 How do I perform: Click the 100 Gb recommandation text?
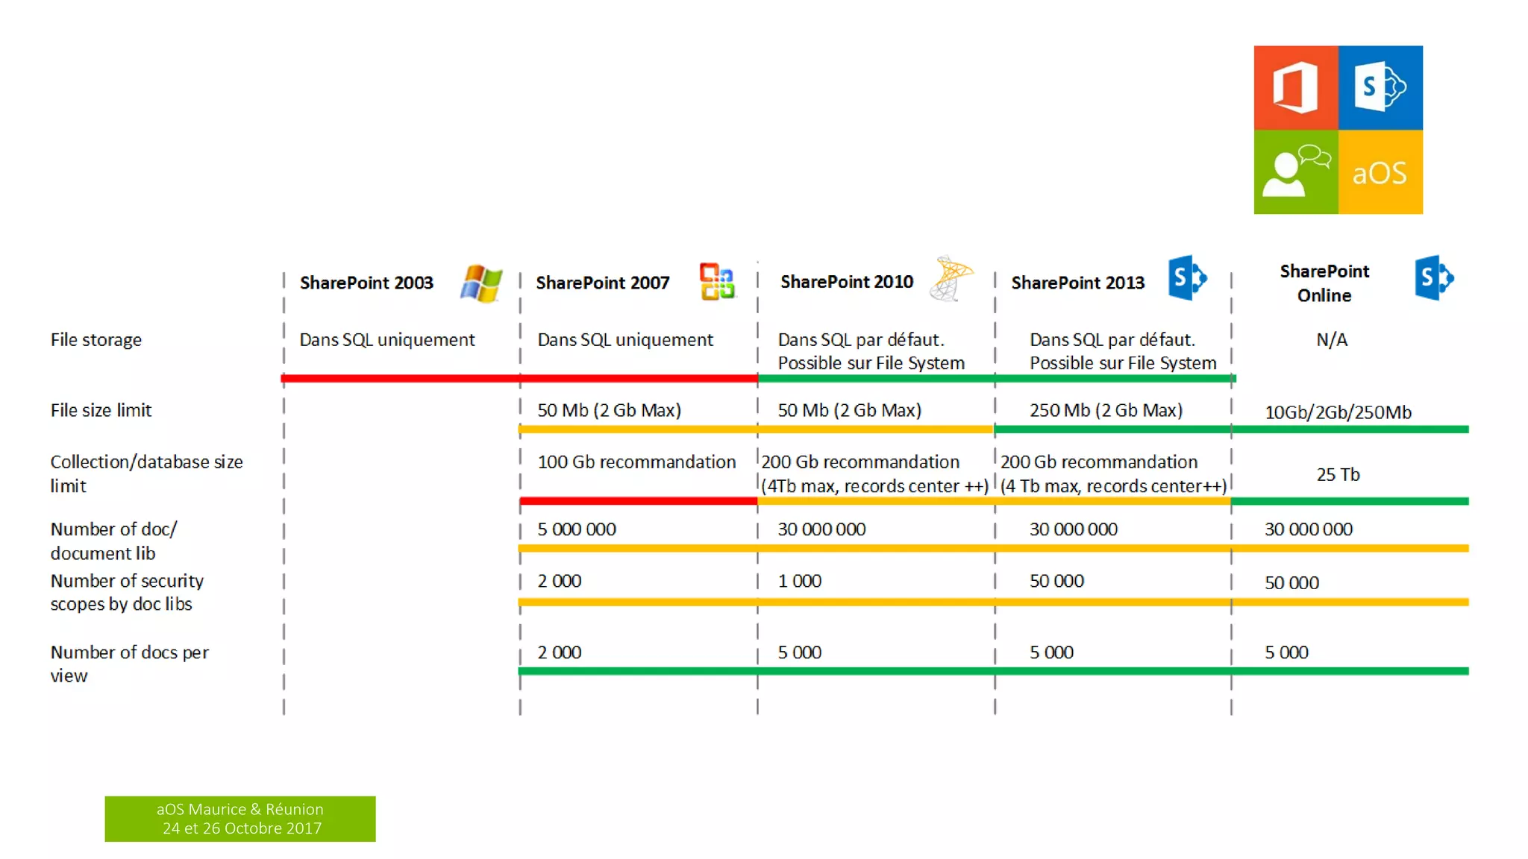(636, 462)
